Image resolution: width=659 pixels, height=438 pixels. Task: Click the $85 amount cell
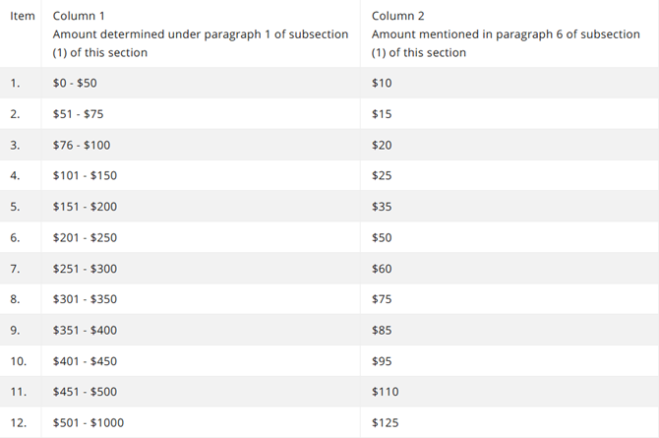pyautogui.click(x=382, y=331)
